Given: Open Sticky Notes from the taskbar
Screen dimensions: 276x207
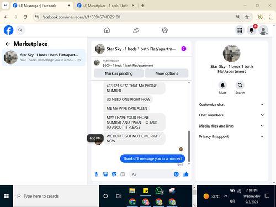Looking at the screenshot, I should 145,191.
